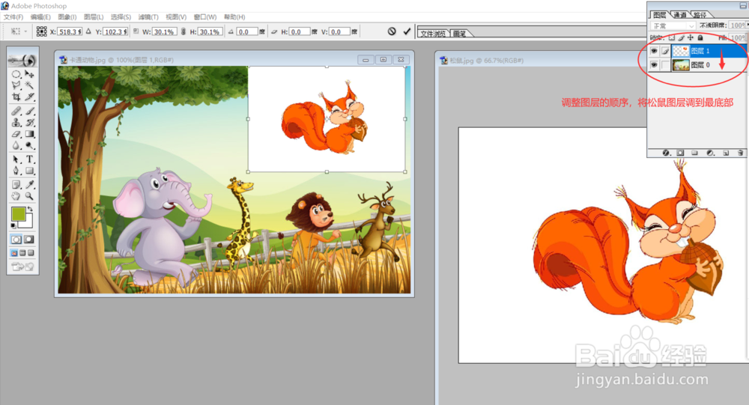Open the 图像(I) menu
The width and height of the screenshot is (749, 405).
[x=67, y=17]
